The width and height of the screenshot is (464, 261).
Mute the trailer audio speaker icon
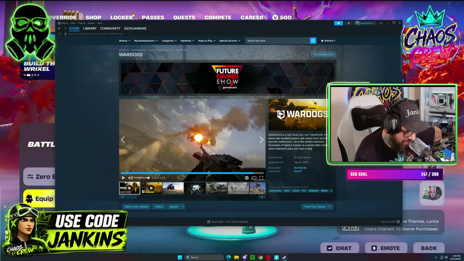tap(130, 178)
